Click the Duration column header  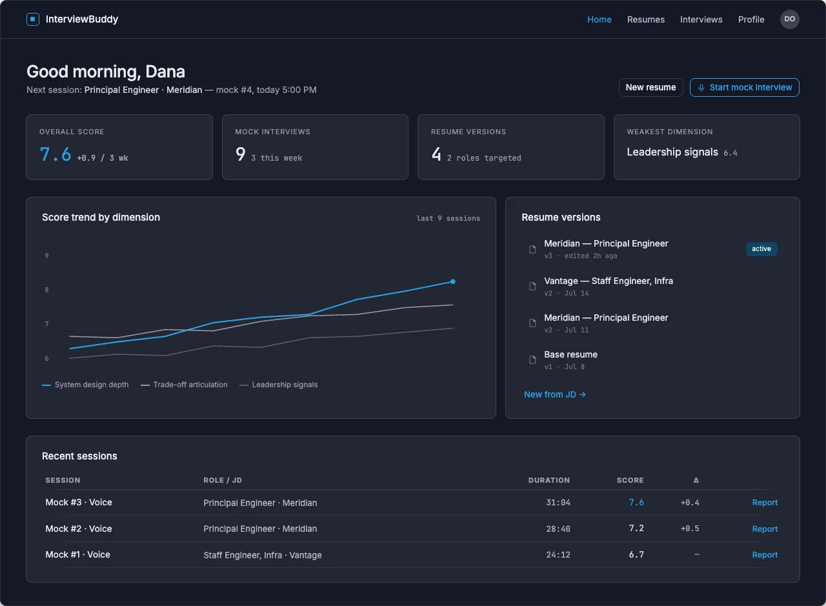[x=549, y=480]
